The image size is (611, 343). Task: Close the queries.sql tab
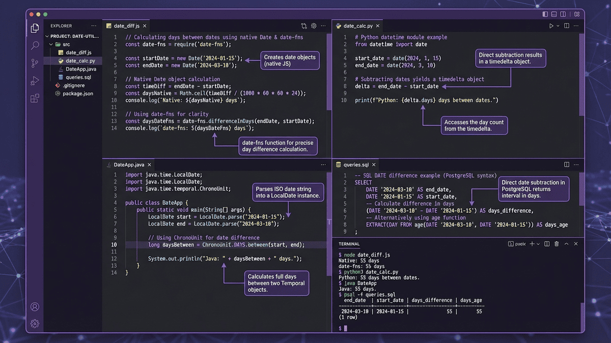click(375, 165)
